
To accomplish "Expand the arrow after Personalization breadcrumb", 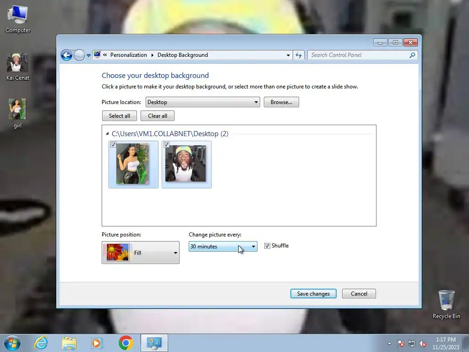I will click(152, 55).
